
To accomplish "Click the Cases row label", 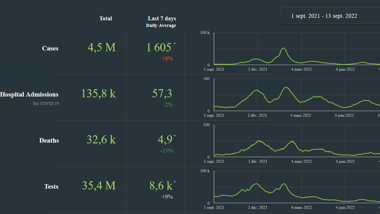I will 50,48.
